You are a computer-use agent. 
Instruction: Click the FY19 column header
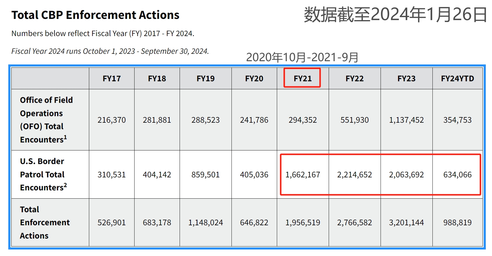[x=205, y=78]
